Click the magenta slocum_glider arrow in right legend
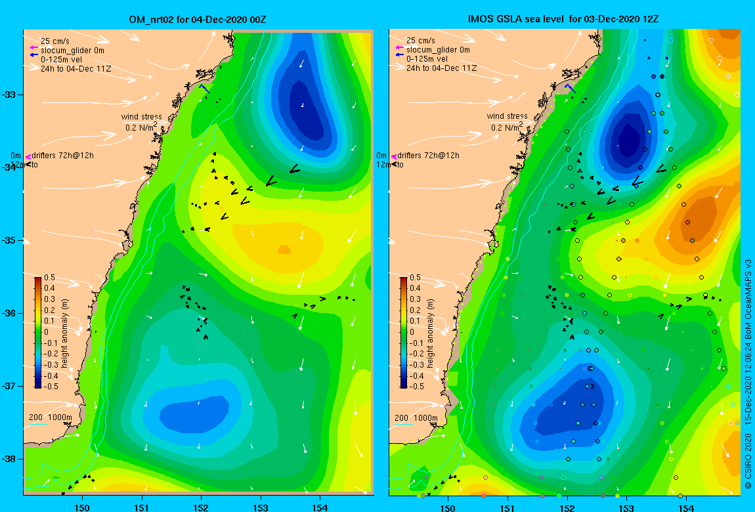Image resolution: width=755 pixels, height=512 pixels. click(x=399, y=48)
